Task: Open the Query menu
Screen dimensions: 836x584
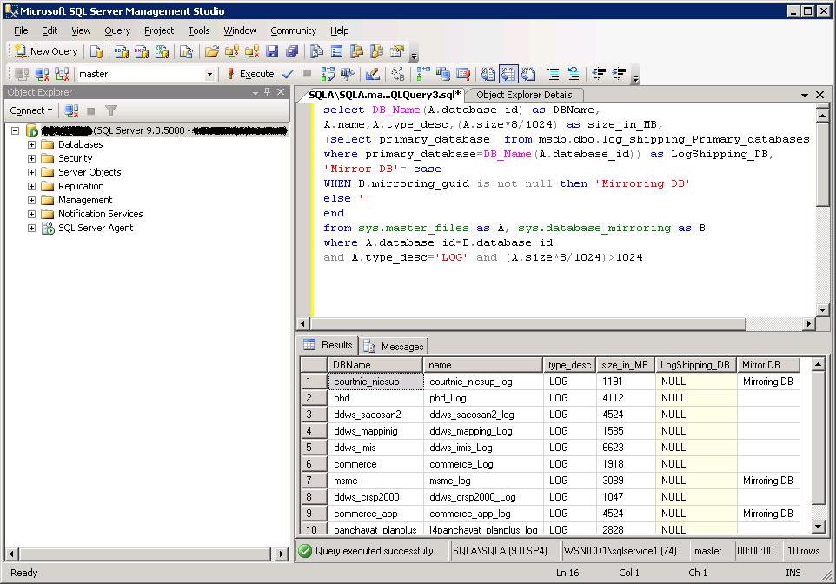Action: (x=117, y=30)
